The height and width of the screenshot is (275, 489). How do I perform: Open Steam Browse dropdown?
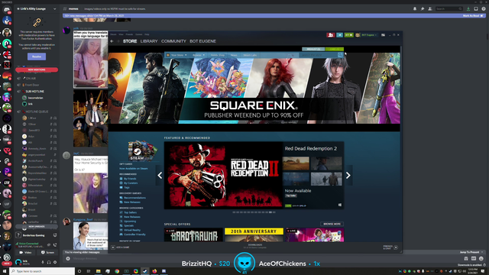tap(199, 55)
